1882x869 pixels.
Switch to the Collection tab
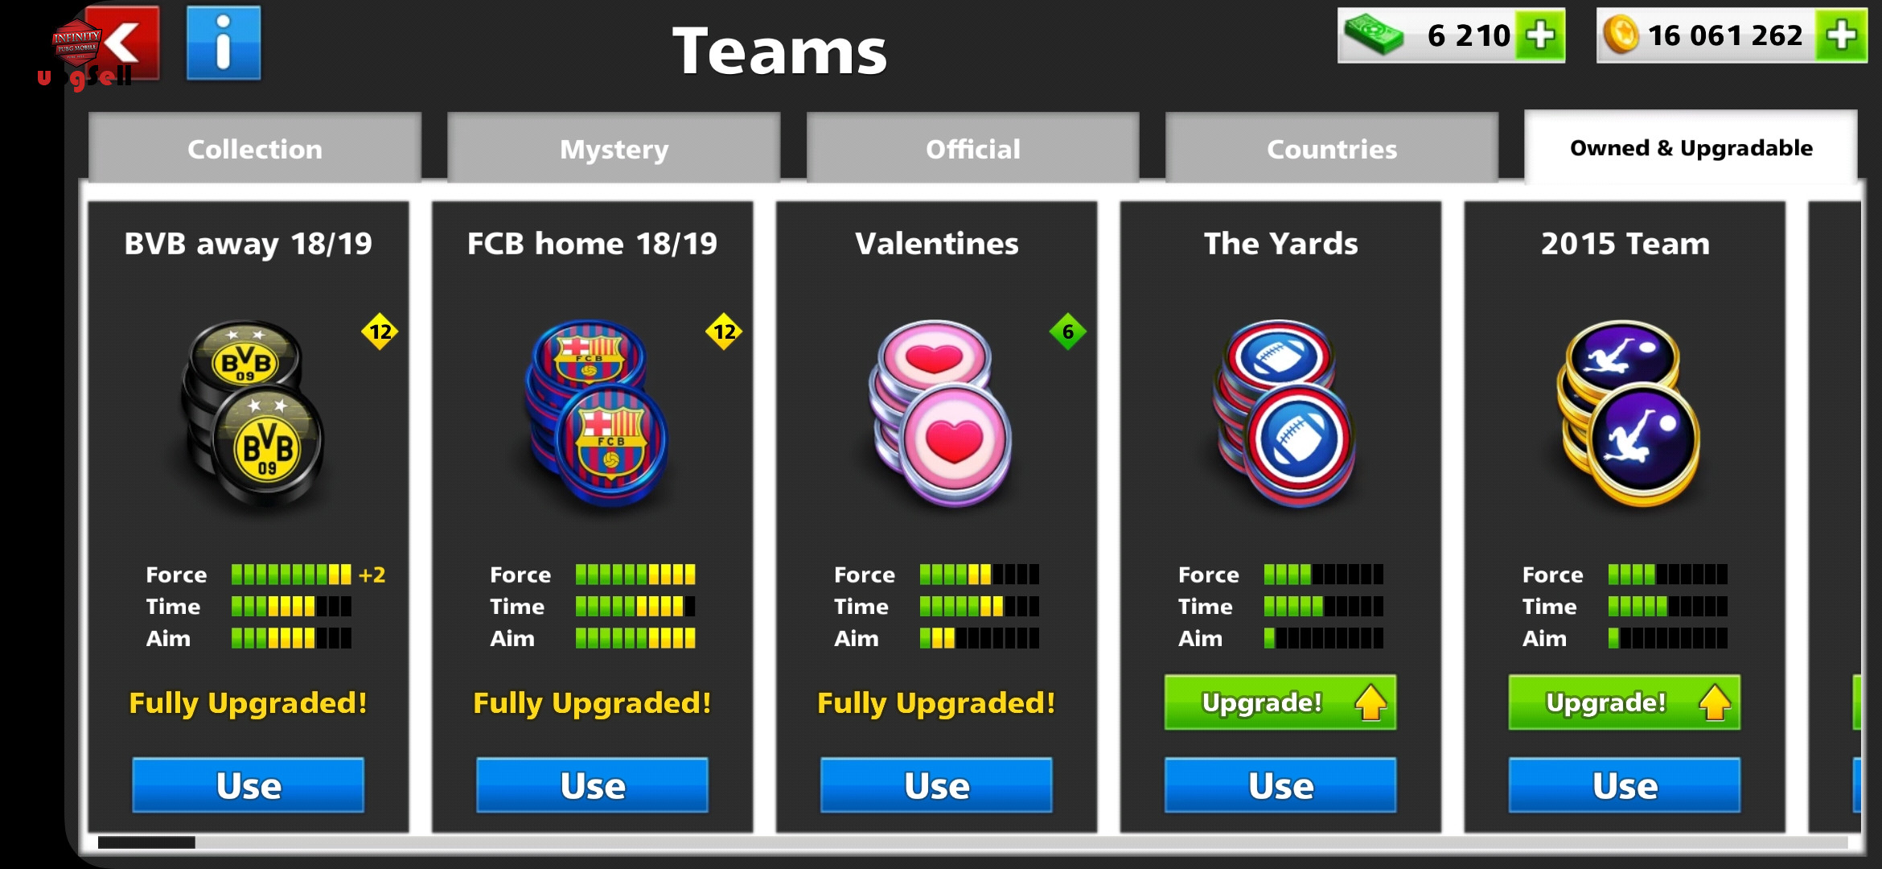pyautogui.click(x=255, y=149)
